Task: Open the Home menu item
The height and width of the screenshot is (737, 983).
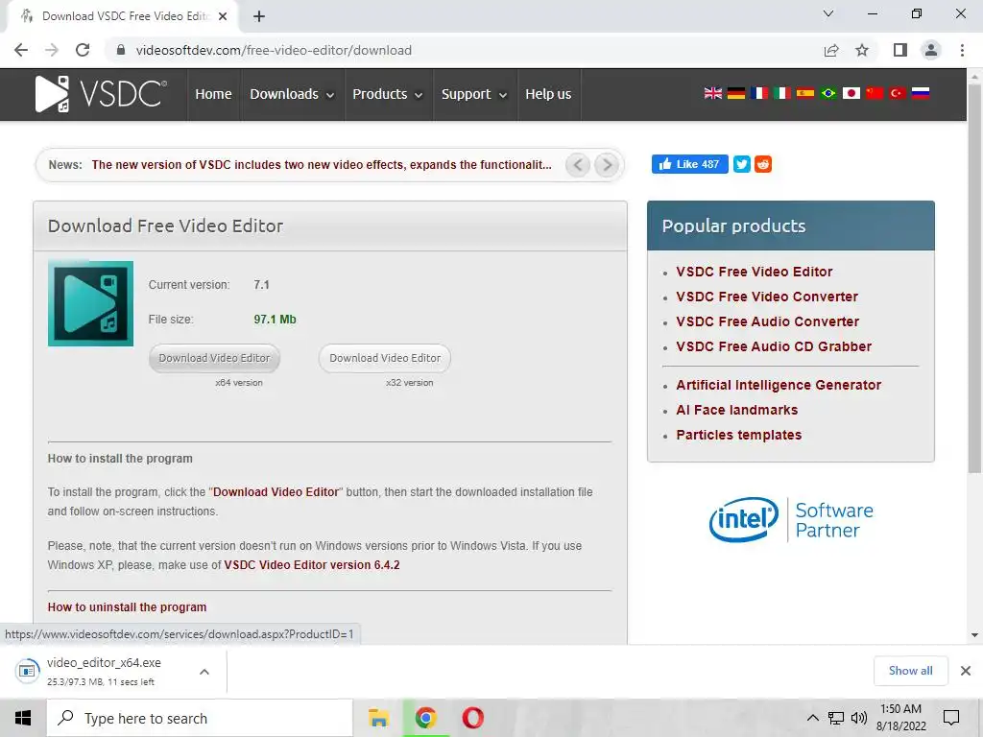Action: 213,94
